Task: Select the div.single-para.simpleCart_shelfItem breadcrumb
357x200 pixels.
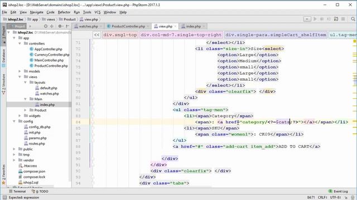Action: [276, 35]
